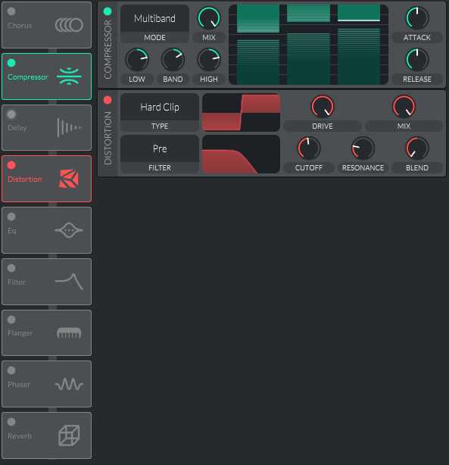Screen dimensions: 449x465
Task: Toggle the Compressor panel power button
Action: [108, 11]
